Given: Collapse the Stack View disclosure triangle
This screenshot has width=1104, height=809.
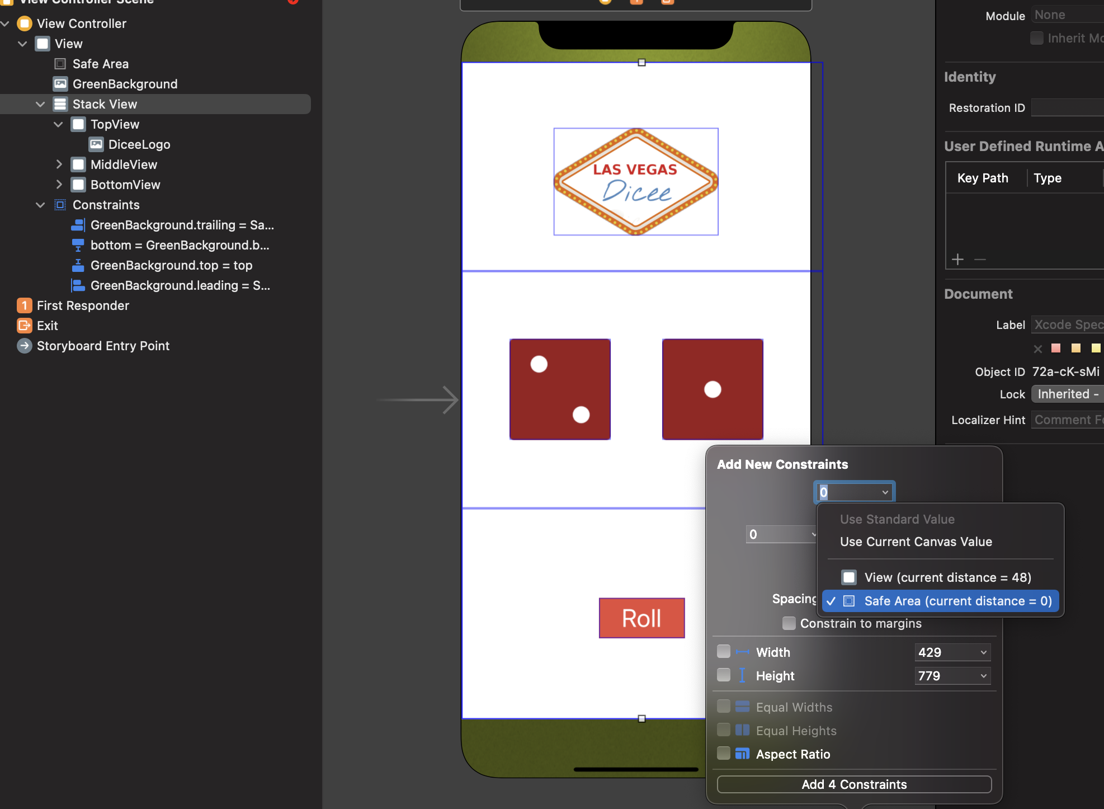Looking at the screenshot, I should tap(40, 104).
